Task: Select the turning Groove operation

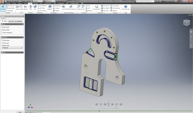Action: coord(83,7)
